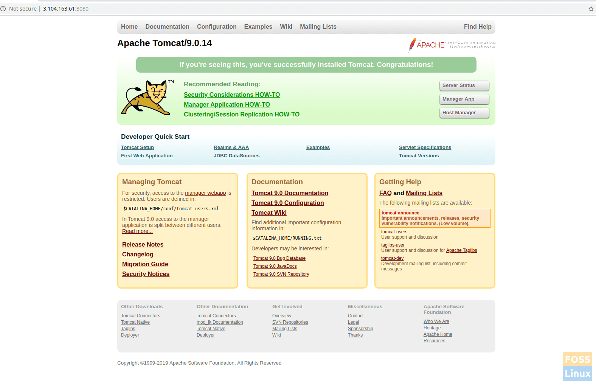Open Deployer under Other Downloads
The width and height of the screenshot is (596, 385).
tap(130, 335)
